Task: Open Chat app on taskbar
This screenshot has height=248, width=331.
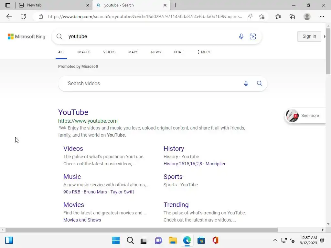Action: (x=158, y=240)
